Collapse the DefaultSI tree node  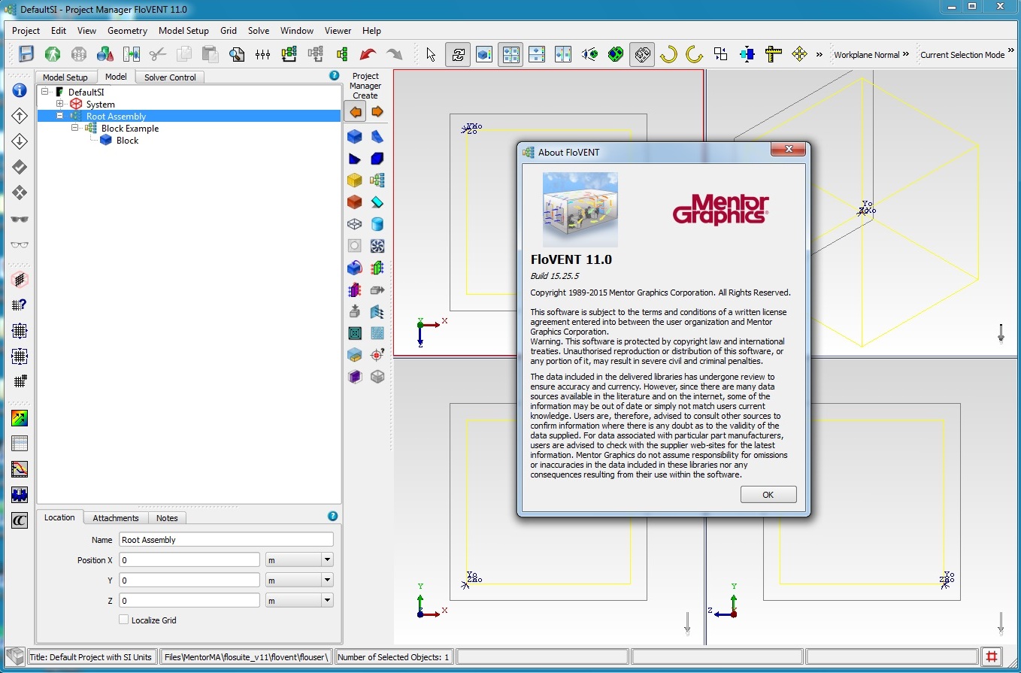(45, 92)
